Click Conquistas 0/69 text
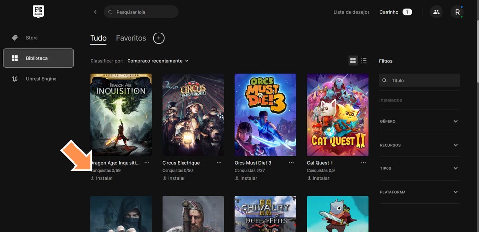Image resolution: width=479 pixels, height=232 pixels. point(106,170)
